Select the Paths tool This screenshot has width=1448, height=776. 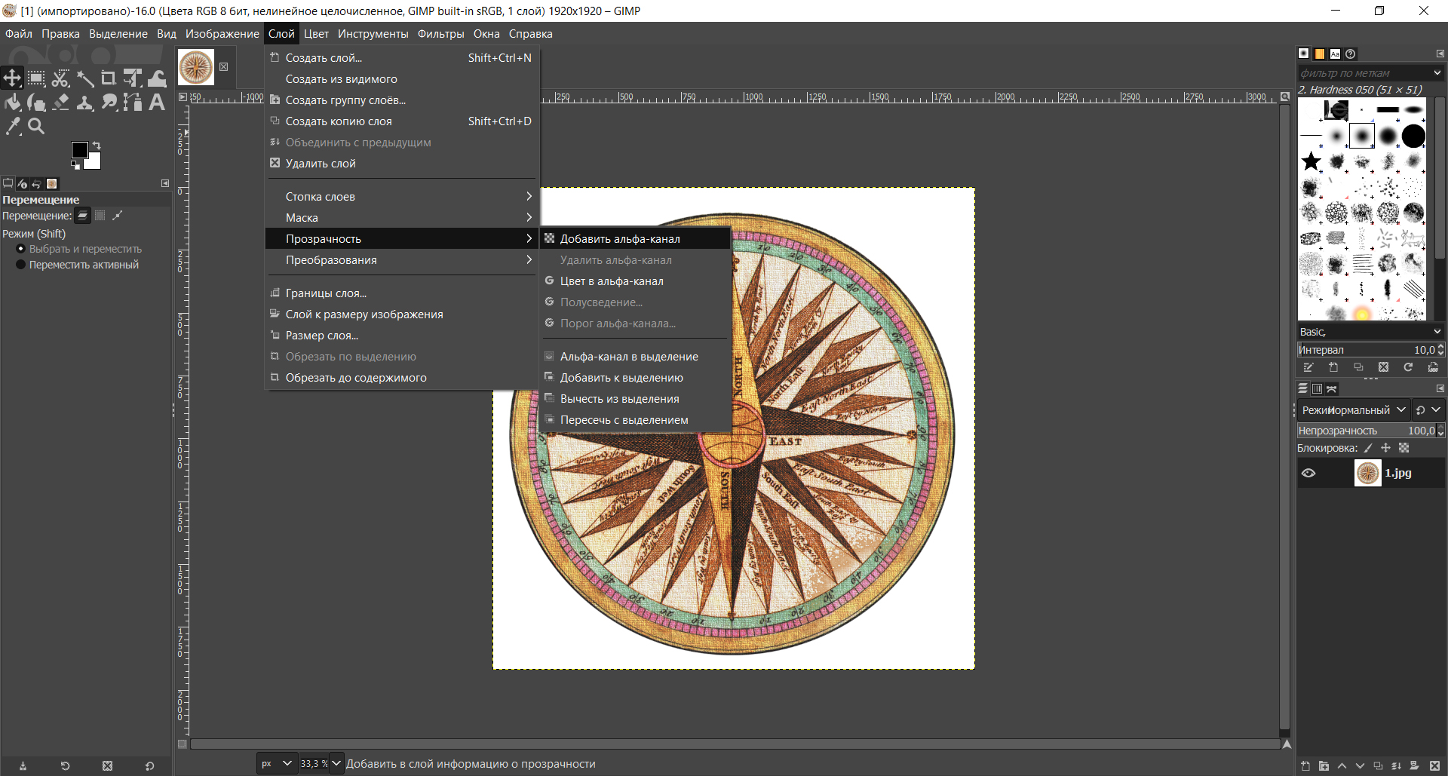pyautogui.click(x=133, y=102)
